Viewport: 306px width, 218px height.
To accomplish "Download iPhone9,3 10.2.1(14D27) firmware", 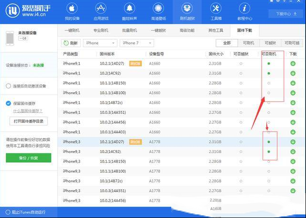I will click(293, 142).
